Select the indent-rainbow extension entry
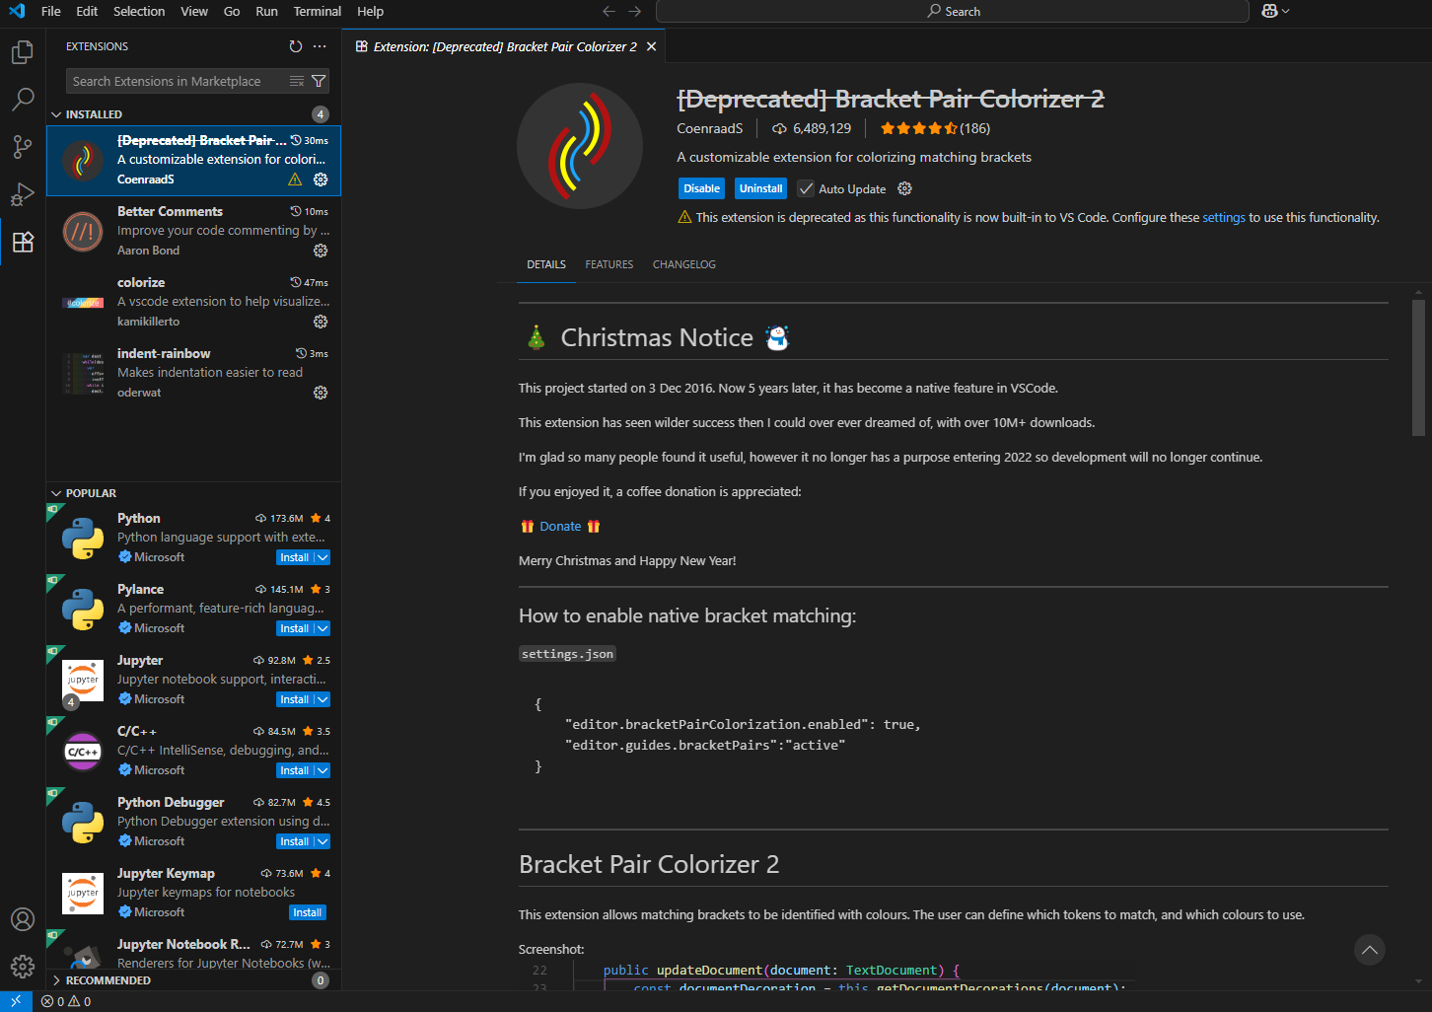 (193, 374)
